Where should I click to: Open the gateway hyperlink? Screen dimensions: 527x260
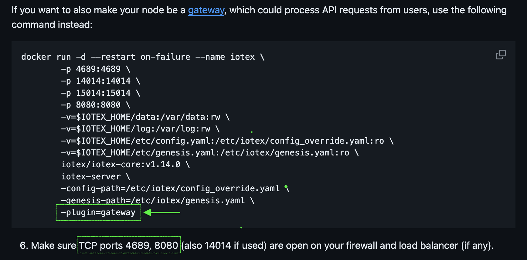[x=206, y=10]
